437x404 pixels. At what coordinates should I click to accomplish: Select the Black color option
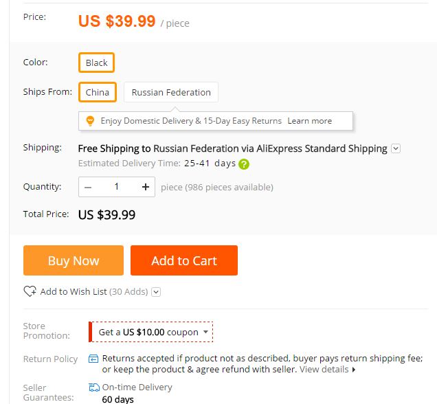click(x=96, y=63)
